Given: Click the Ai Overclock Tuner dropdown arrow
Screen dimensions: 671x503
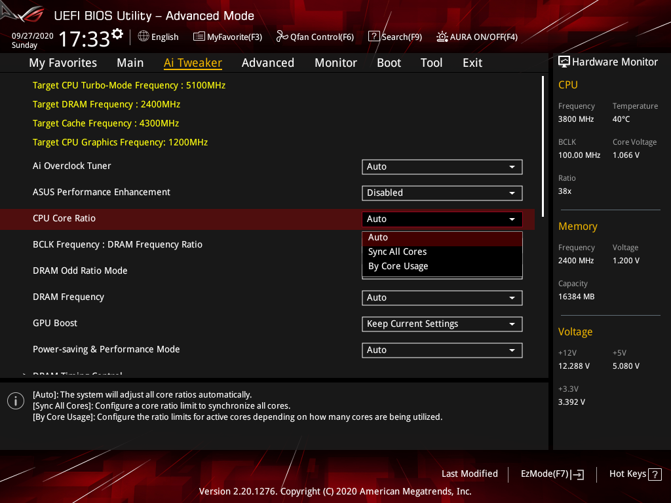Looking at the screenshot, I should point(512,167).
